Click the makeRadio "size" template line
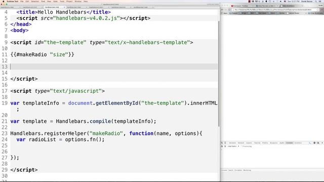324x182 pixels. [42, 55]
